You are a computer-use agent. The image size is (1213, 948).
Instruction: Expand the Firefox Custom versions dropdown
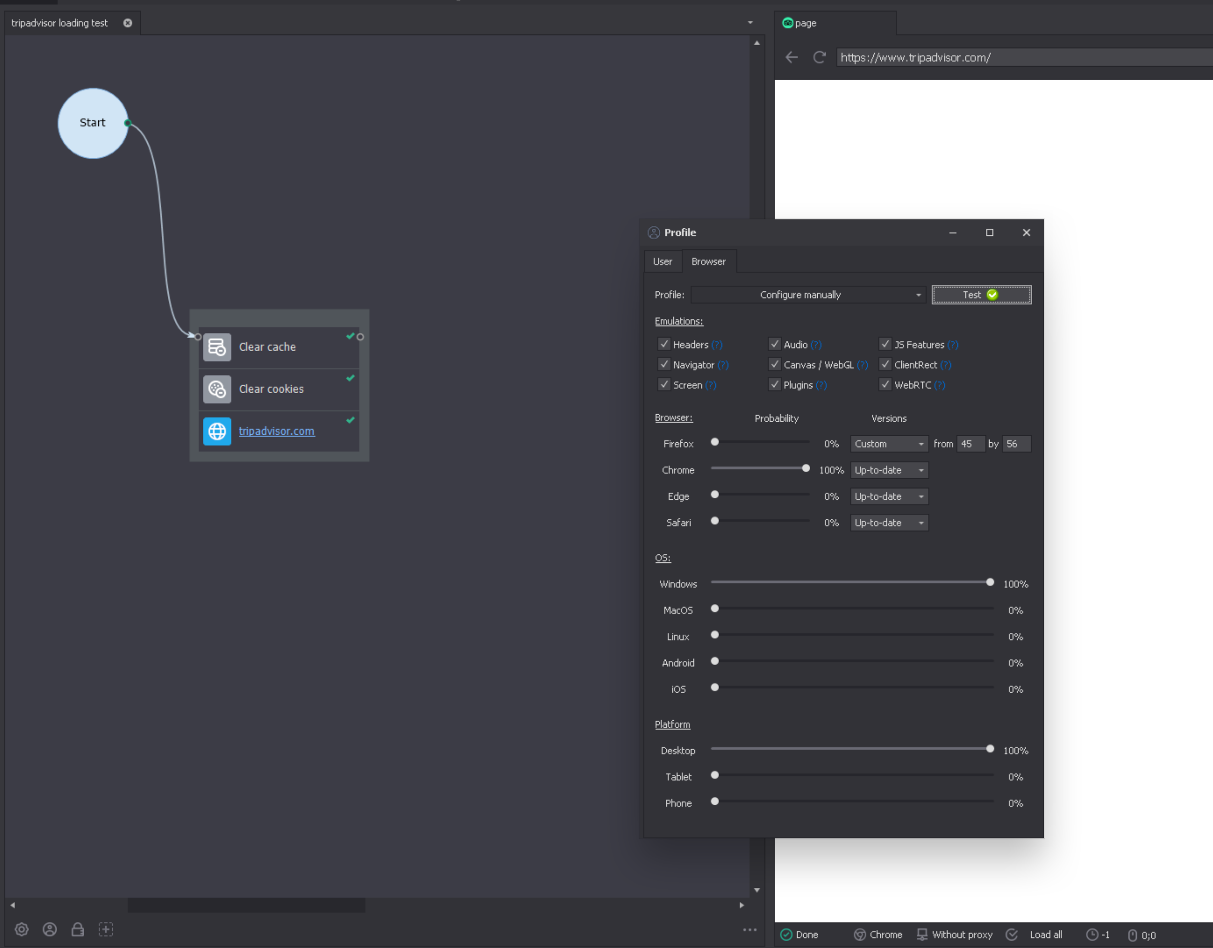coord(889,444)
